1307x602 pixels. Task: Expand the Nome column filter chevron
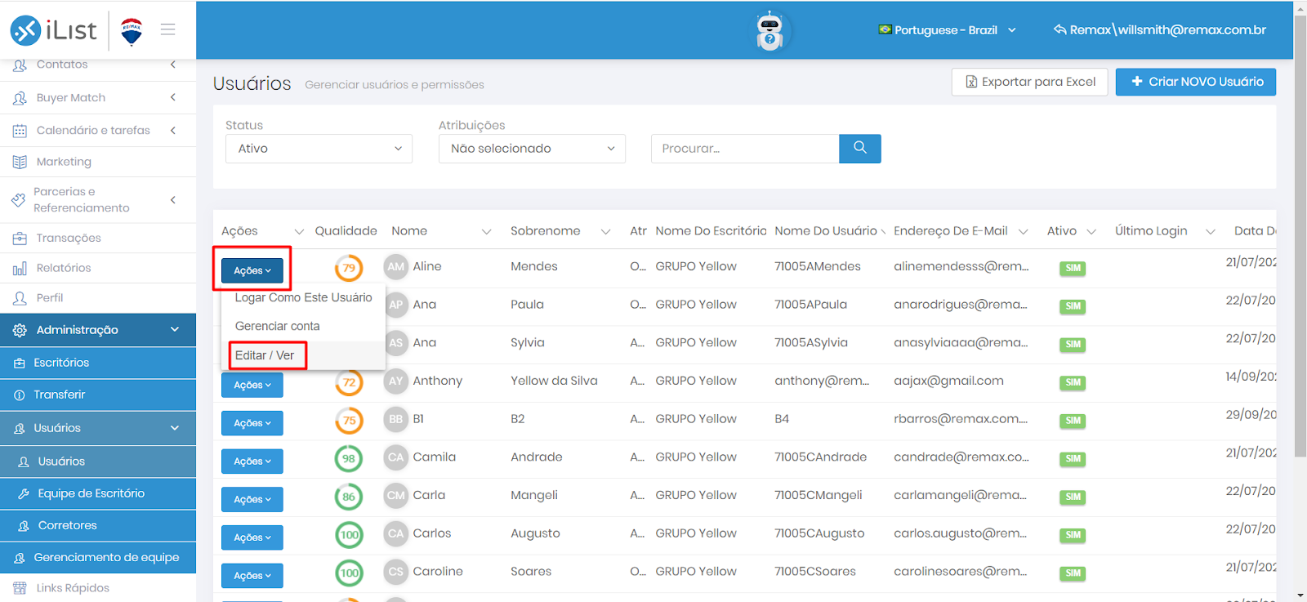tap(487, 232)
